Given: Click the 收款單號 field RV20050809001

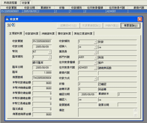Looking at the screenshot, I should pyautogui.click(x=42, y=41).
